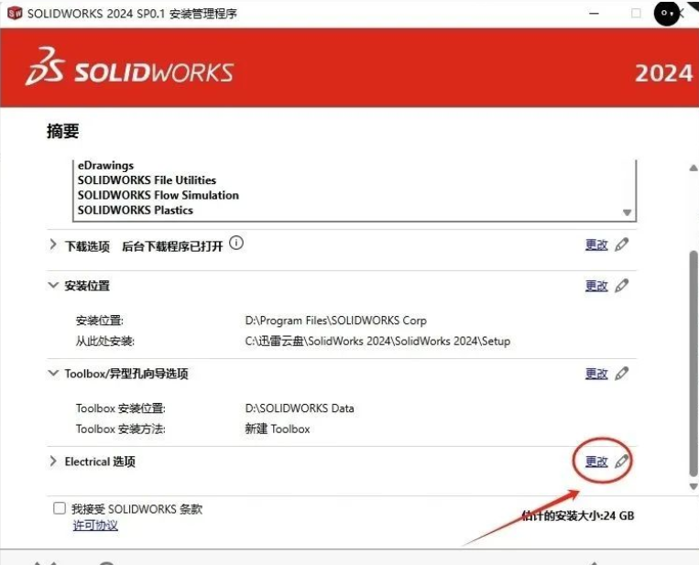Click 更改 link for 下载选项

coord(596,244)
